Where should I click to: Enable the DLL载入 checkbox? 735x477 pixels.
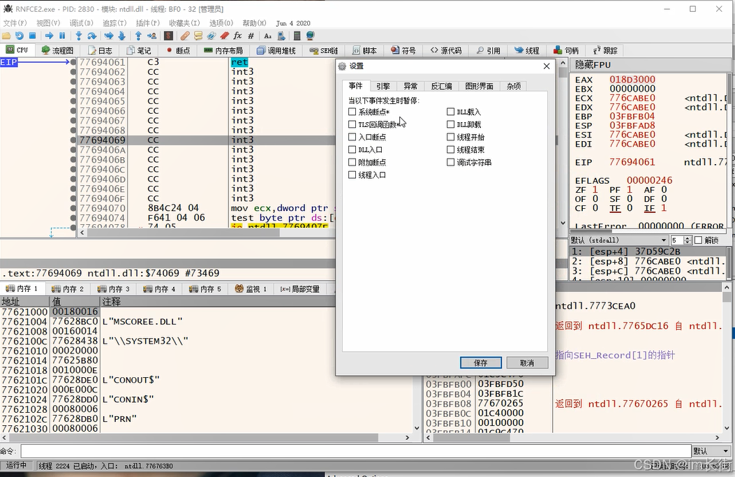[x=450, y=112]
